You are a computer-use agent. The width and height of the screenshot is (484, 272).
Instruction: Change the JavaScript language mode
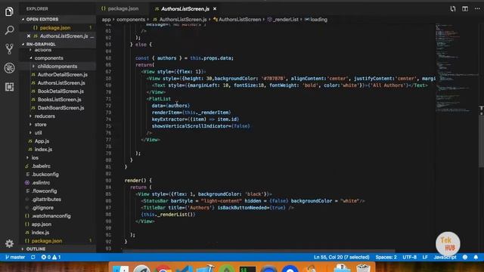point(445,257)
